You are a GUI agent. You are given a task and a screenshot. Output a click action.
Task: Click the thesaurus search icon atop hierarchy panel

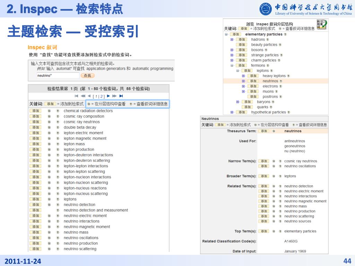pyautogui.click(x=322, y=24)
